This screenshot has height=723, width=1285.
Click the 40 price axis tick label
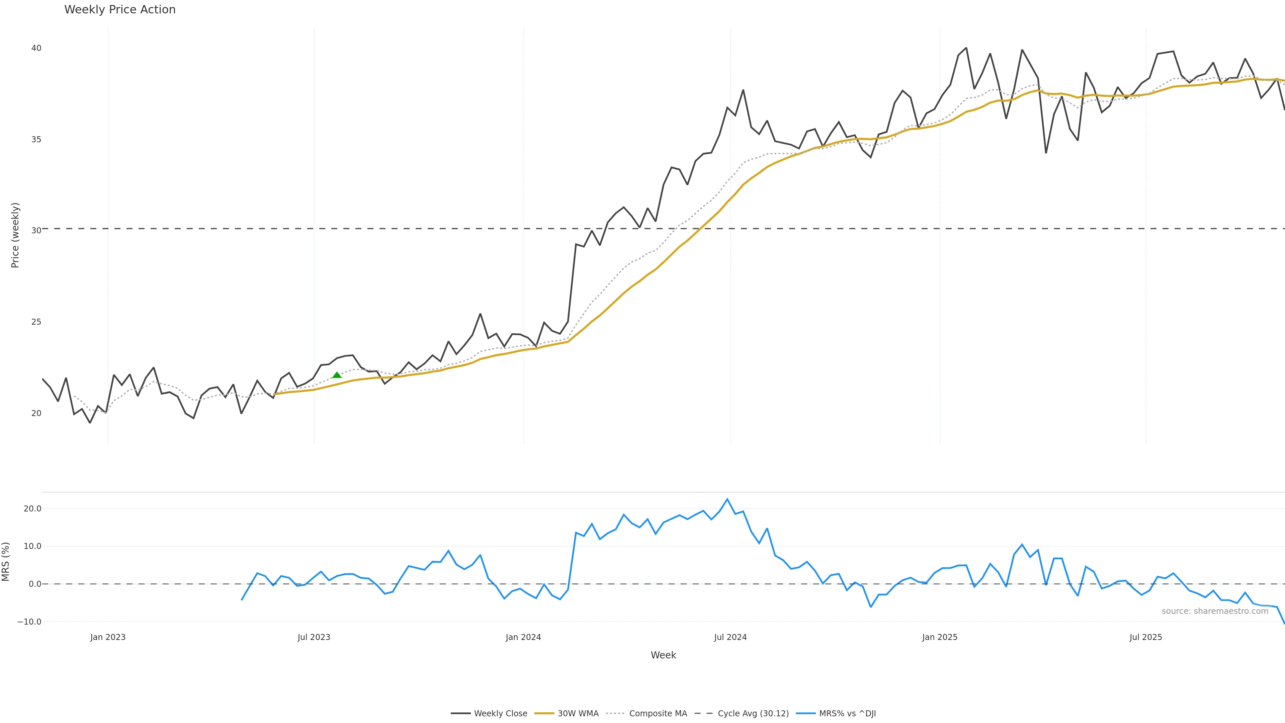point(36,49)
